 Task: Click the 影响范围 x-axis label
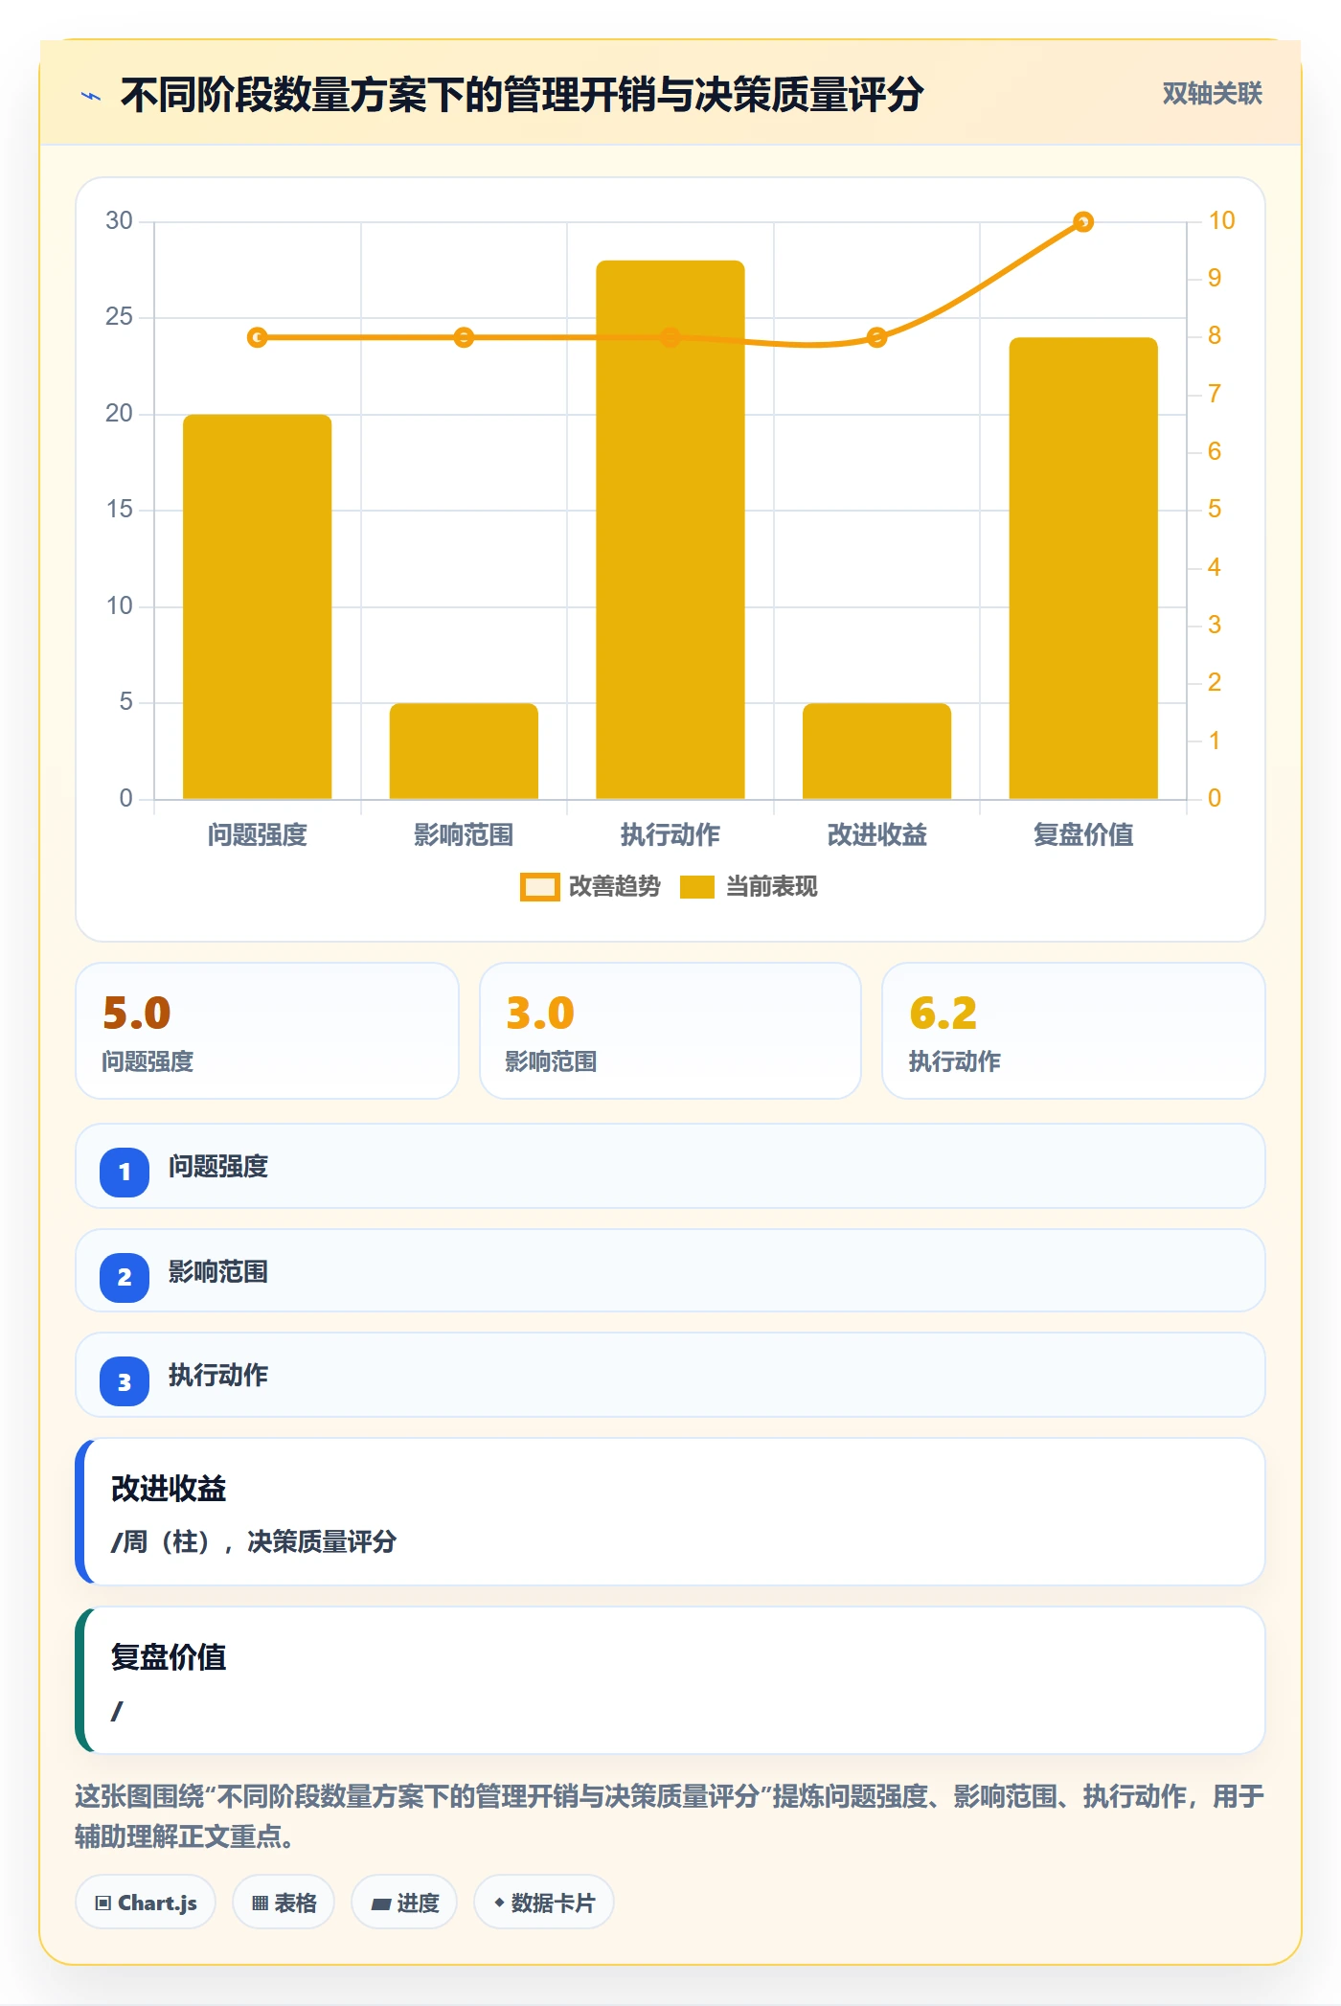pyautogui.click(x=464, y=835)
